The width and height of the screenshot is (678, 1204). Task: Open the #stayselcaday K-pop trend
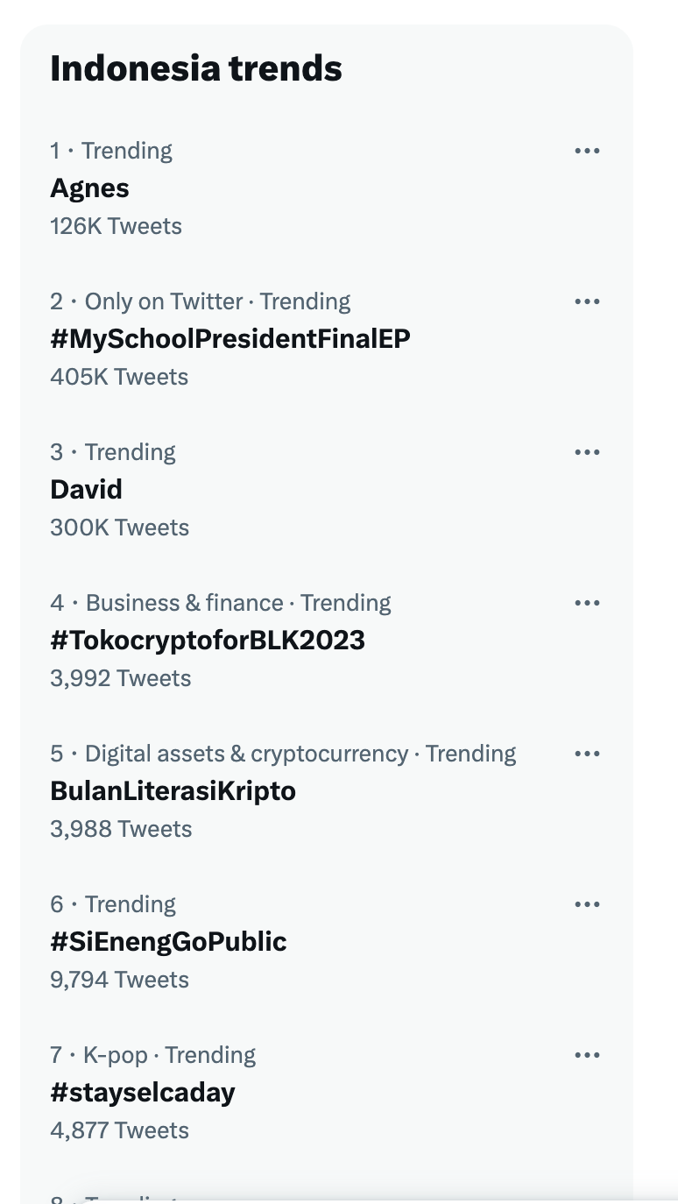pos(143,1093)
